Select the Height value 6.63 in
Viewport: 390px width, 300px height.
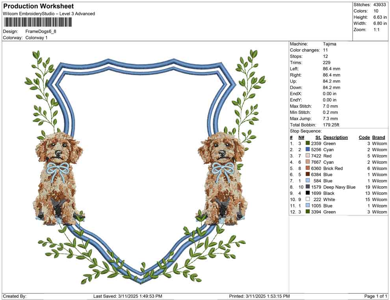point(380,17)
